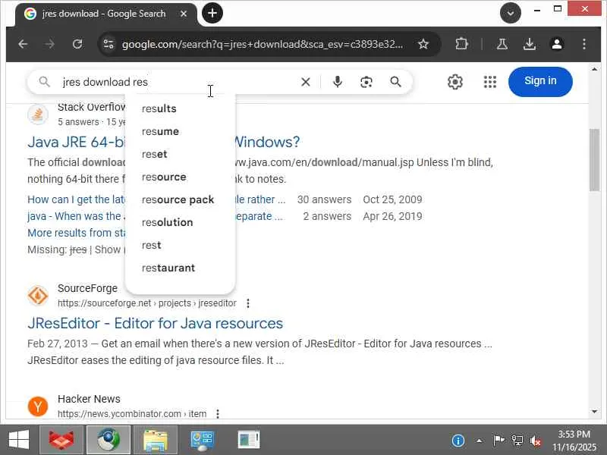The height and width of the screenshot is (455, 607).
Task: Click the muted volume tray icon
Action: (536, 441)
